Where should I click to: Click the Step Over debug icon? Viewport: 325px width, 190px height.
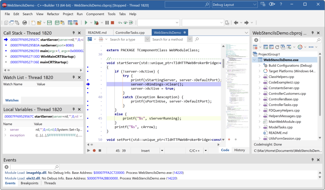(125, 22)
